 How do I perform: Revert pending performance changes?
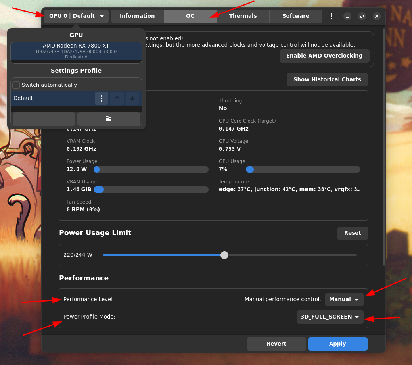(x=276, y=344)
